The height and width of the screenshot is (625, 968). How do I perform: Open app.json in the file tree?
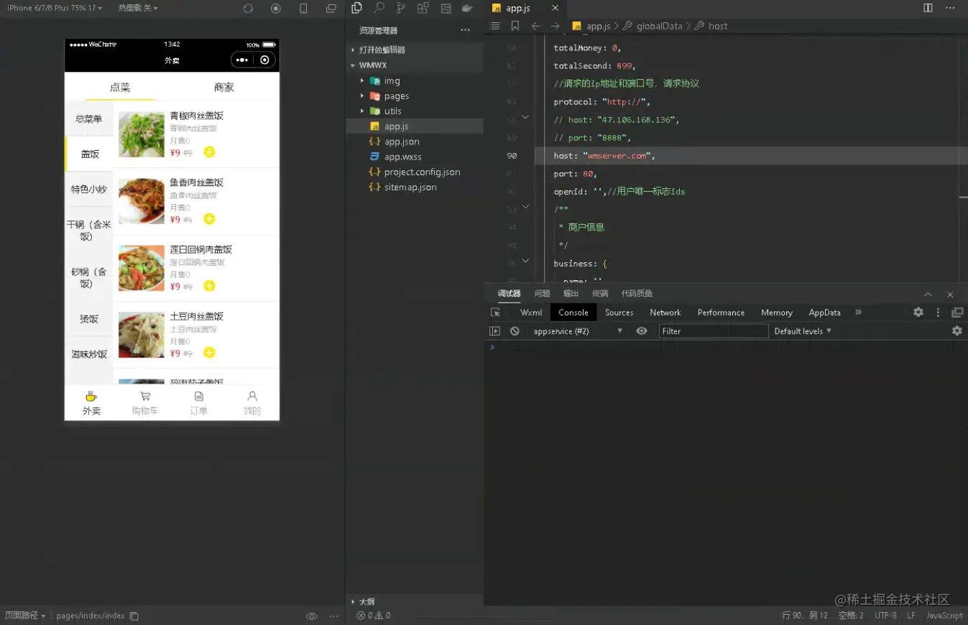click(x=415, y=142)
